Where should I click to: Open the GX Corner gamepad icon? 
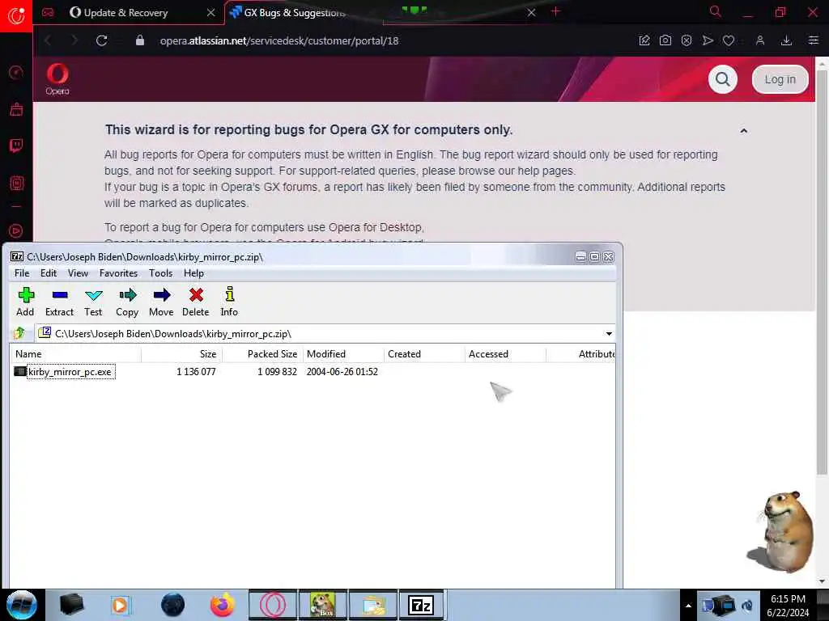pyautogui.click(x=48, y=13)
